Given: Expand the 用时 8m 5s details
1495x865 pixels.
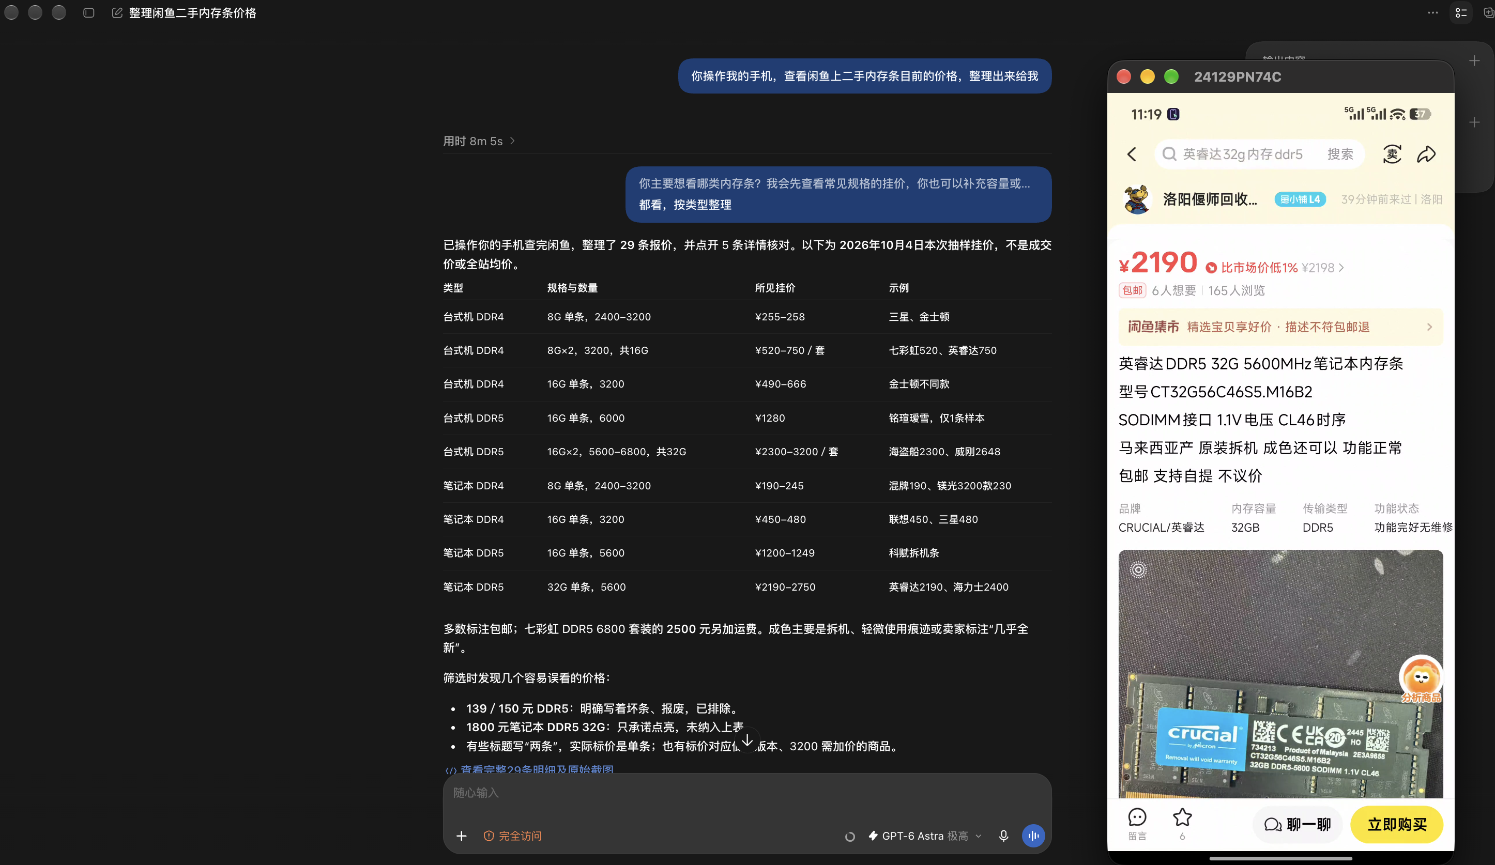Looking at the screenshot, I should click(479, 141).
